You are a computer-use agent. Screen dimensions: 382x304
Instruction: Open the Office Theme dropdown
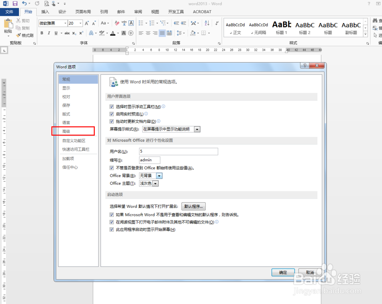155,183
